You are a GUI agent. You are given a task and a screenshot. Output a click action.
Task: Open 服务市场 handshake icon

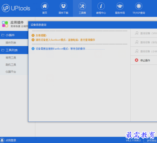click(120, 6)
